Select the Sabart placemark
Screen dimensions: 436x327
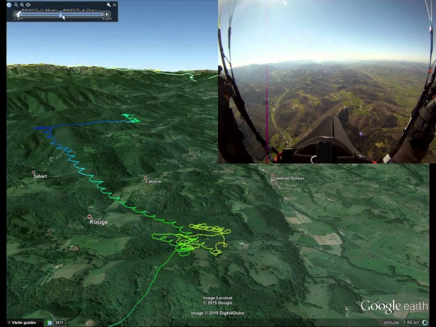pos(33,172)
